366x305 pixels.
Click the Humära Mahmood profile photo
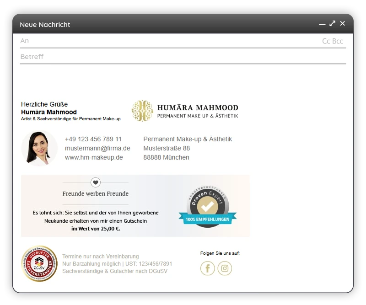click(x=39, y=148)
